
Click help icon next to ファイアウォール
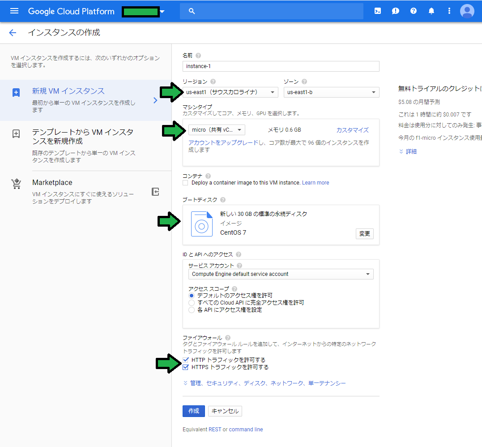point(228,338)
